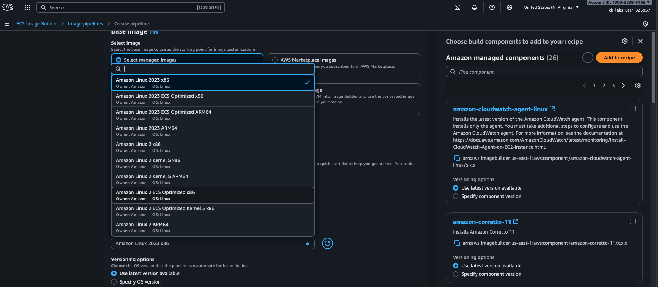Open amazon-corretto-11 external link icon
Image resolution: width=658 pixels, height=287 pixels.
point(516,222)
